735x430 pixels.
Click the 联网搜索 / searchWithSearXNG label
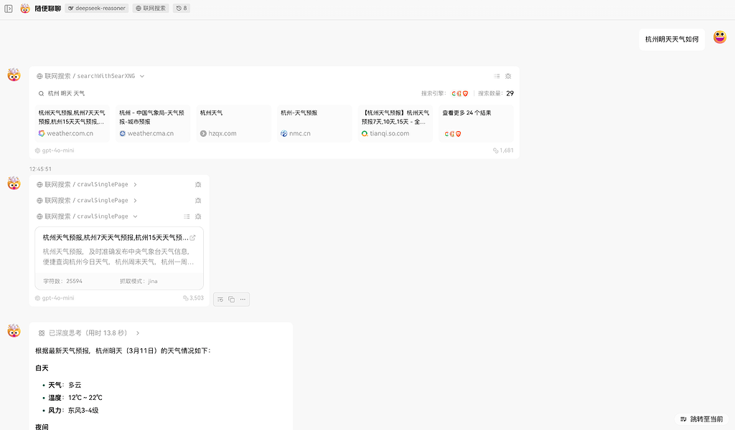[x=86, y=76]
